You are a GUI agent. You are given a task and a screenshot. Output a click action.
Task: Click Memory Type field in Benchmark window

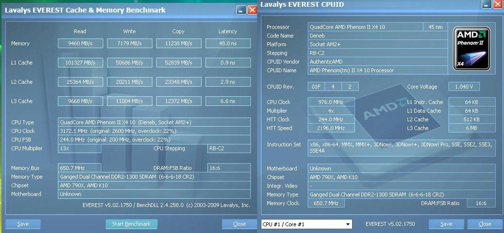click(154, 177)
